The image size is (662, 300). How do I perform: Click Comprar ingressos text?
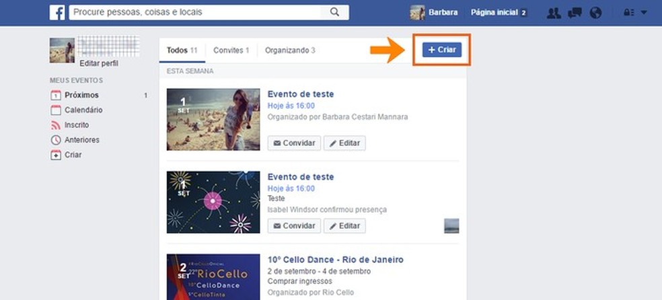(300, 281)
